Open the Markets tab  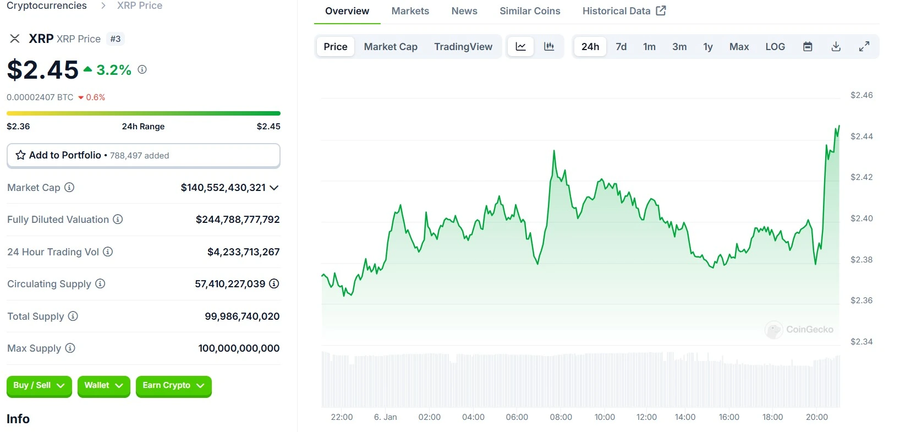[410, 11]
